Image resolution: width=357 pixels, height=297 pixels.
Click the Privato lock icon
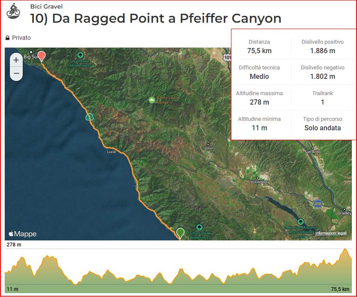pyautogui.click(x=8, y=38)
